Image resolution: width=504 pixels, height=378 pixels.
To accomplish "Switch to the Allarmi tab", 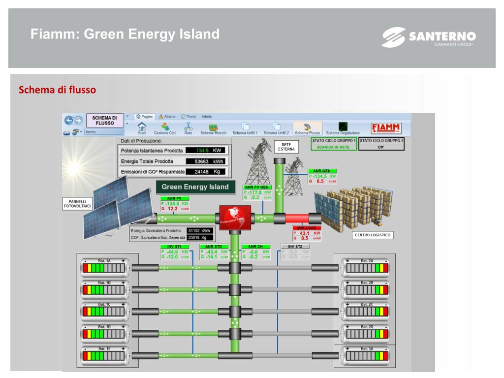I will 167,116.
